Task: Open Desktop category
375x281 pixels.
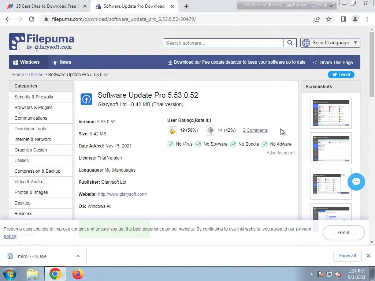Action: pyautogui.click(x=41, y=203)
